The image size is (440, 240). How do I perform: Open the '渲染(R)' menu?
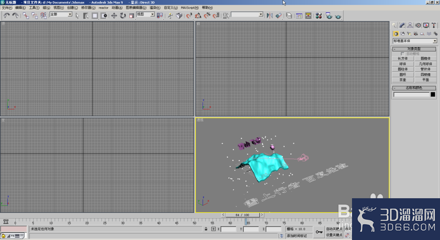pyautogui.click(x=155, y=7)
